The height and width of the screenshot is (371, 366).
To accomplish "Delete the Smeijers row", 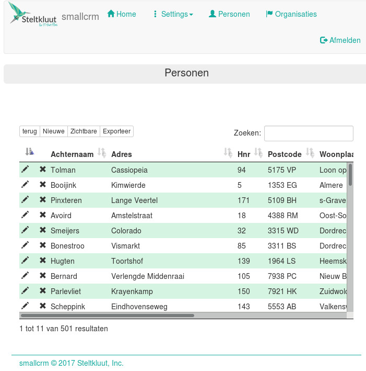I will (43, 230).
